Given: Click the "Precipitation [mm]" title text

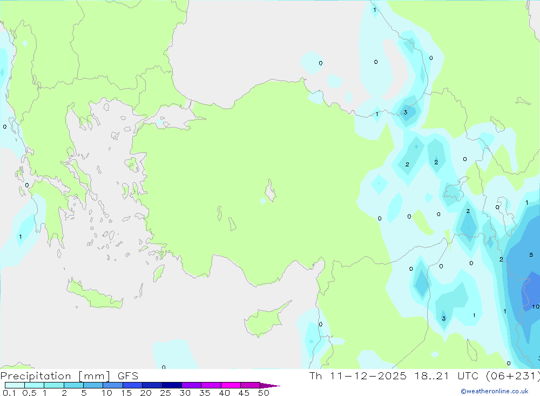Looking at the screenshot, I should [x=55, y=376].
